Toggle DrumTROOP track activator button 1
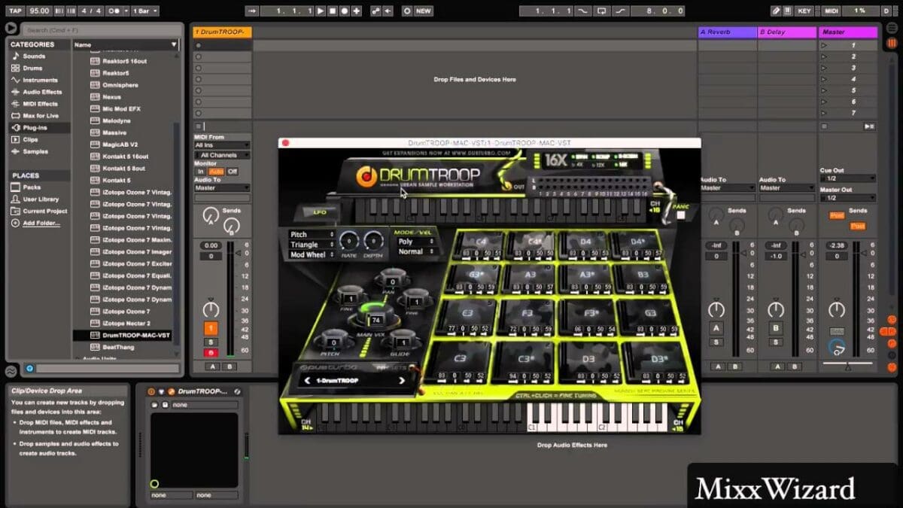Viewport: 903px width, 508px height. click(x=211, y=329)
